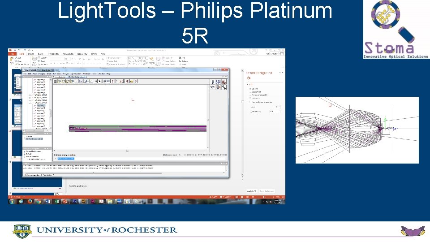Select Pattern fill radio button
The height and width of the screenshot is (242, 430).
(x=250, y=98)
